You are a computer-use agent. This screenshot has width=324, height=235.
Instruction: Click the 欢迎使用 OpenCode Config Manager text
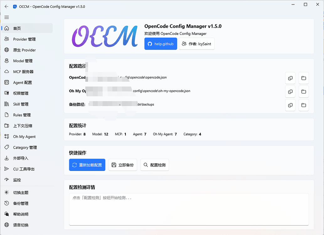tap(175, 34)
